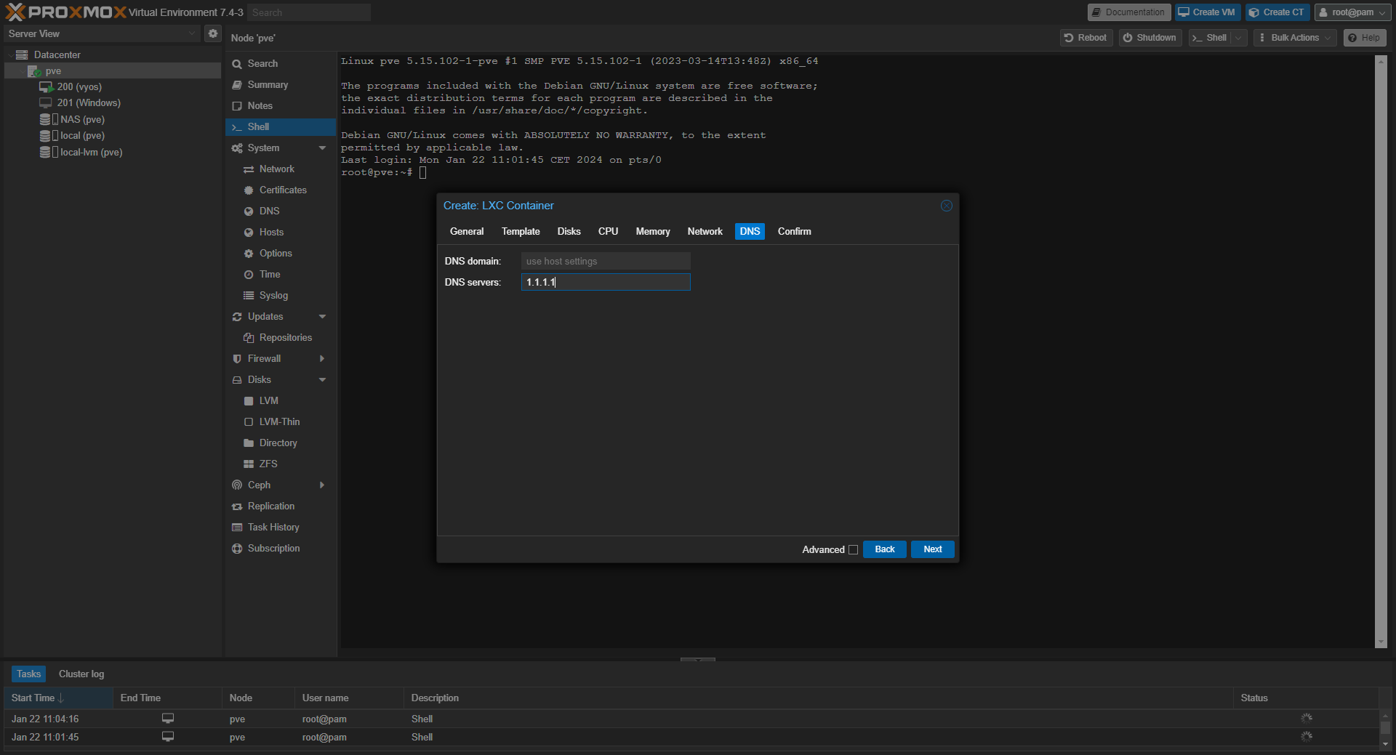
Task: Switch to Cluster log tab
Action: 81,674
